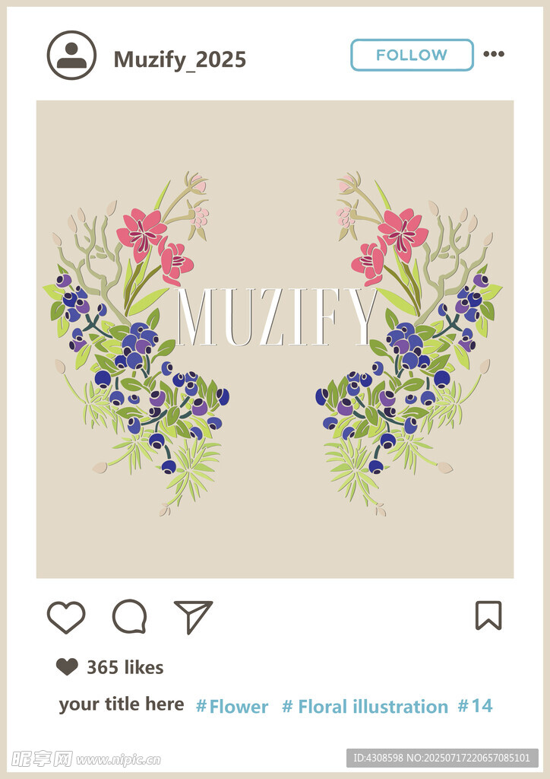Open the Muzify_2025 username profile
Screen dimensions: 550x779
click(179, 59)
